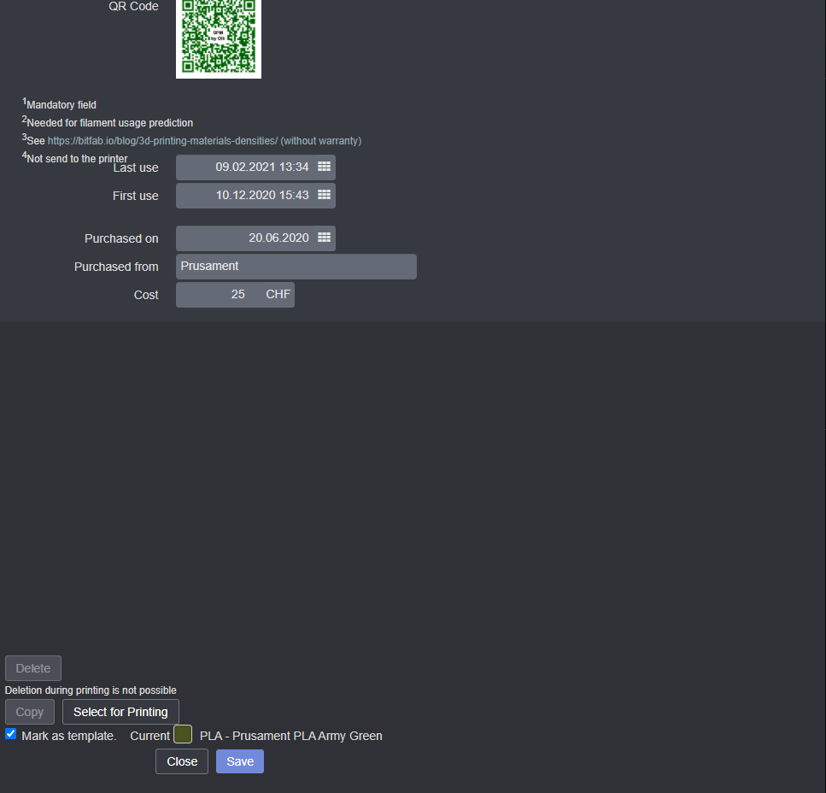Select this spool for printing
Viewport: 826px width, 793px height.
tap(120, 711)
